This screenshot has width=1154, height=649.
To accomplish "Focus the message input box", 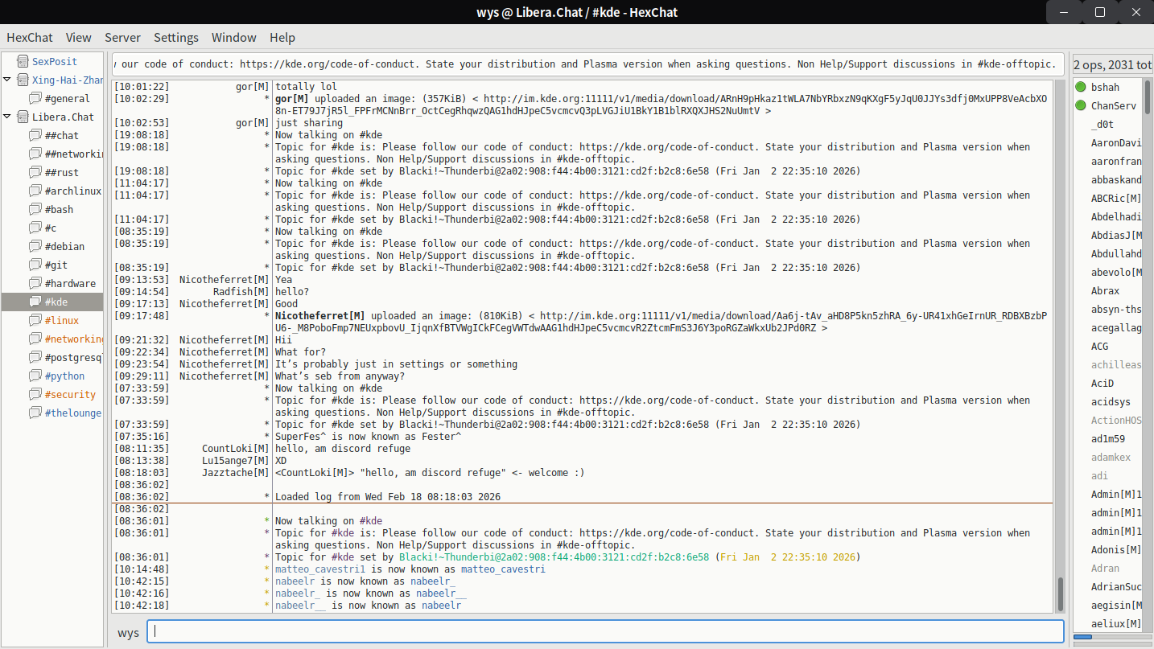I will coord(604,632).
